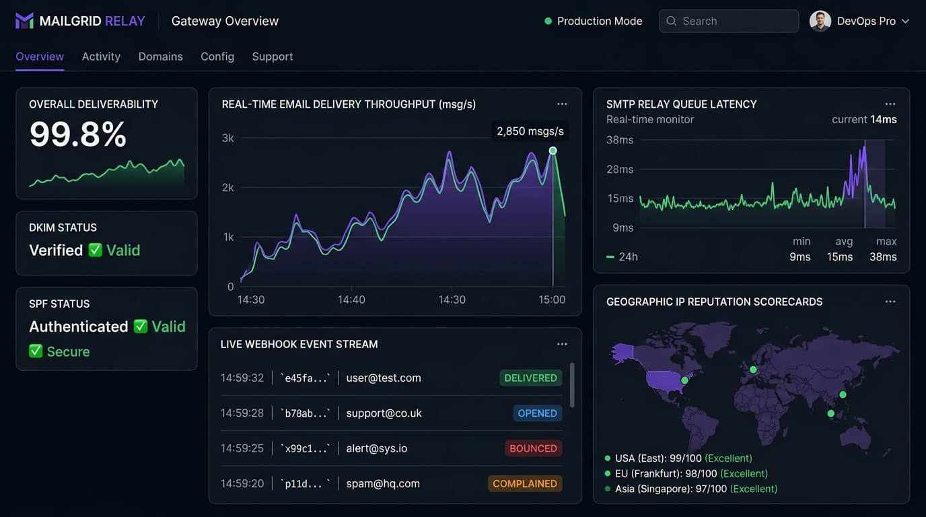Click the webhook event stream scrollbar
The height and width of the screenshot is (517, 926).
(572, 385)
